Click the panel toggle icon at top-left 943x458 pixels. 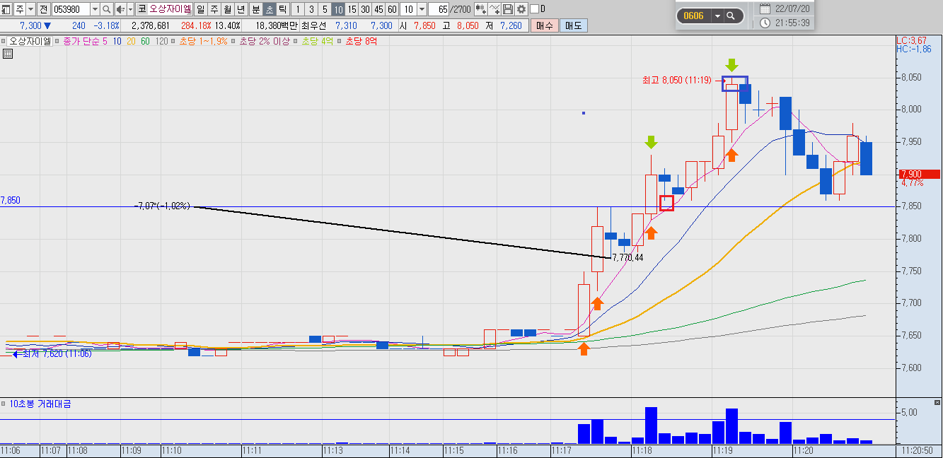point(6,9)
